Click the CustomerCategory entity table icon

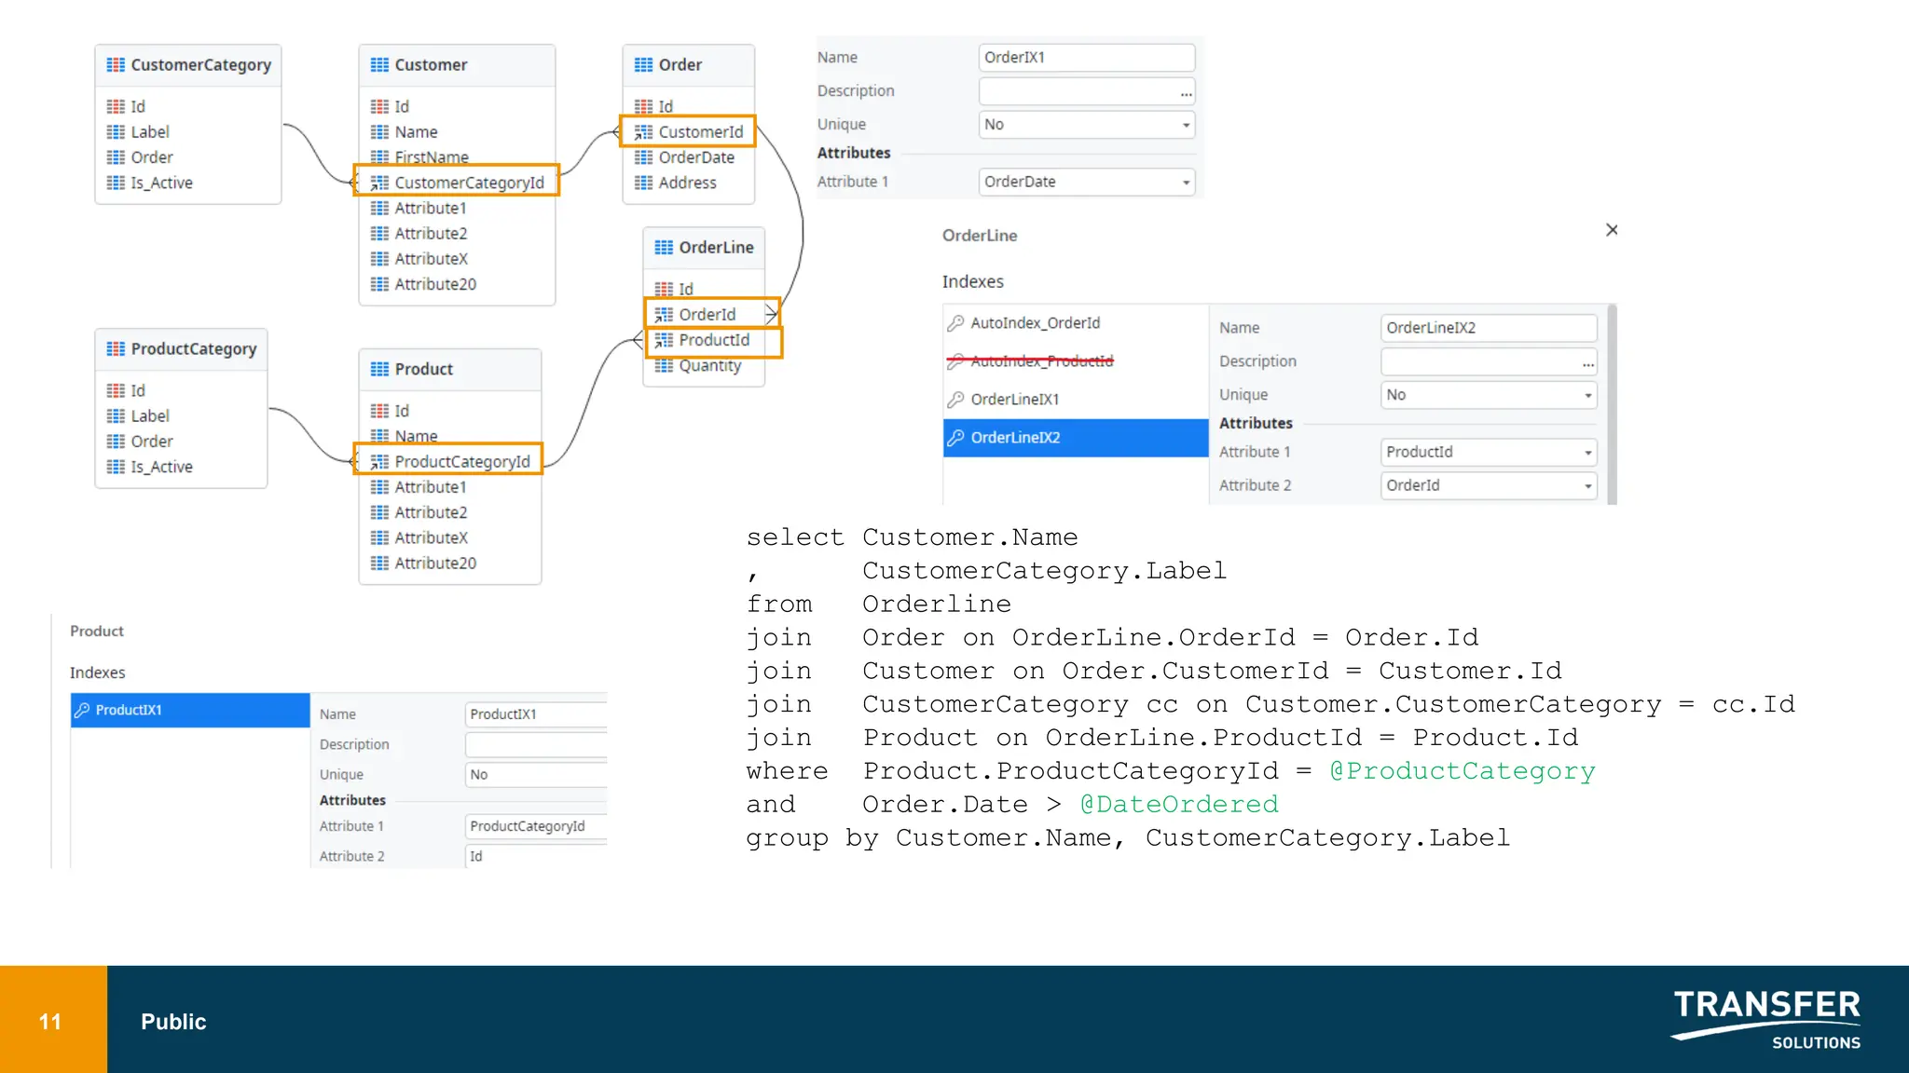click(116, 65)
